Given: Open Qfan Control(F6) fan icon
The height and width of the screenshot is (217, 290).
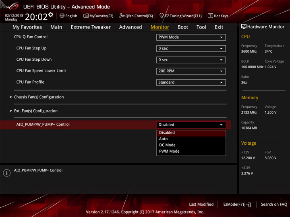Looking at the screenshot, I should click(x=122, y=16).
